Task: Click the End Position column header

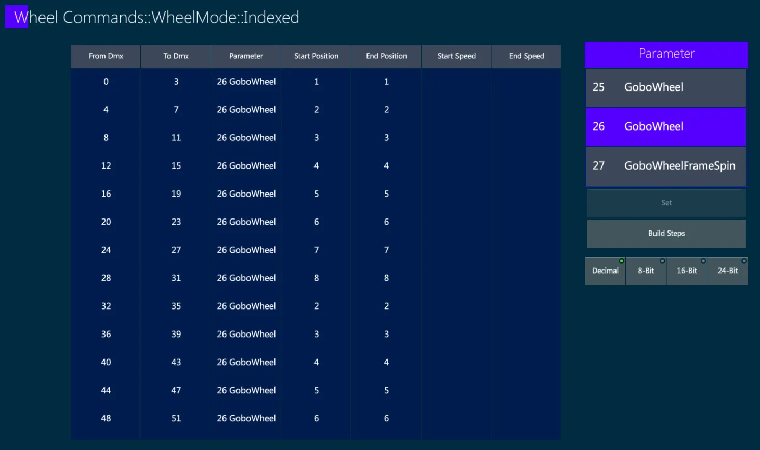Action: point(387,56)
